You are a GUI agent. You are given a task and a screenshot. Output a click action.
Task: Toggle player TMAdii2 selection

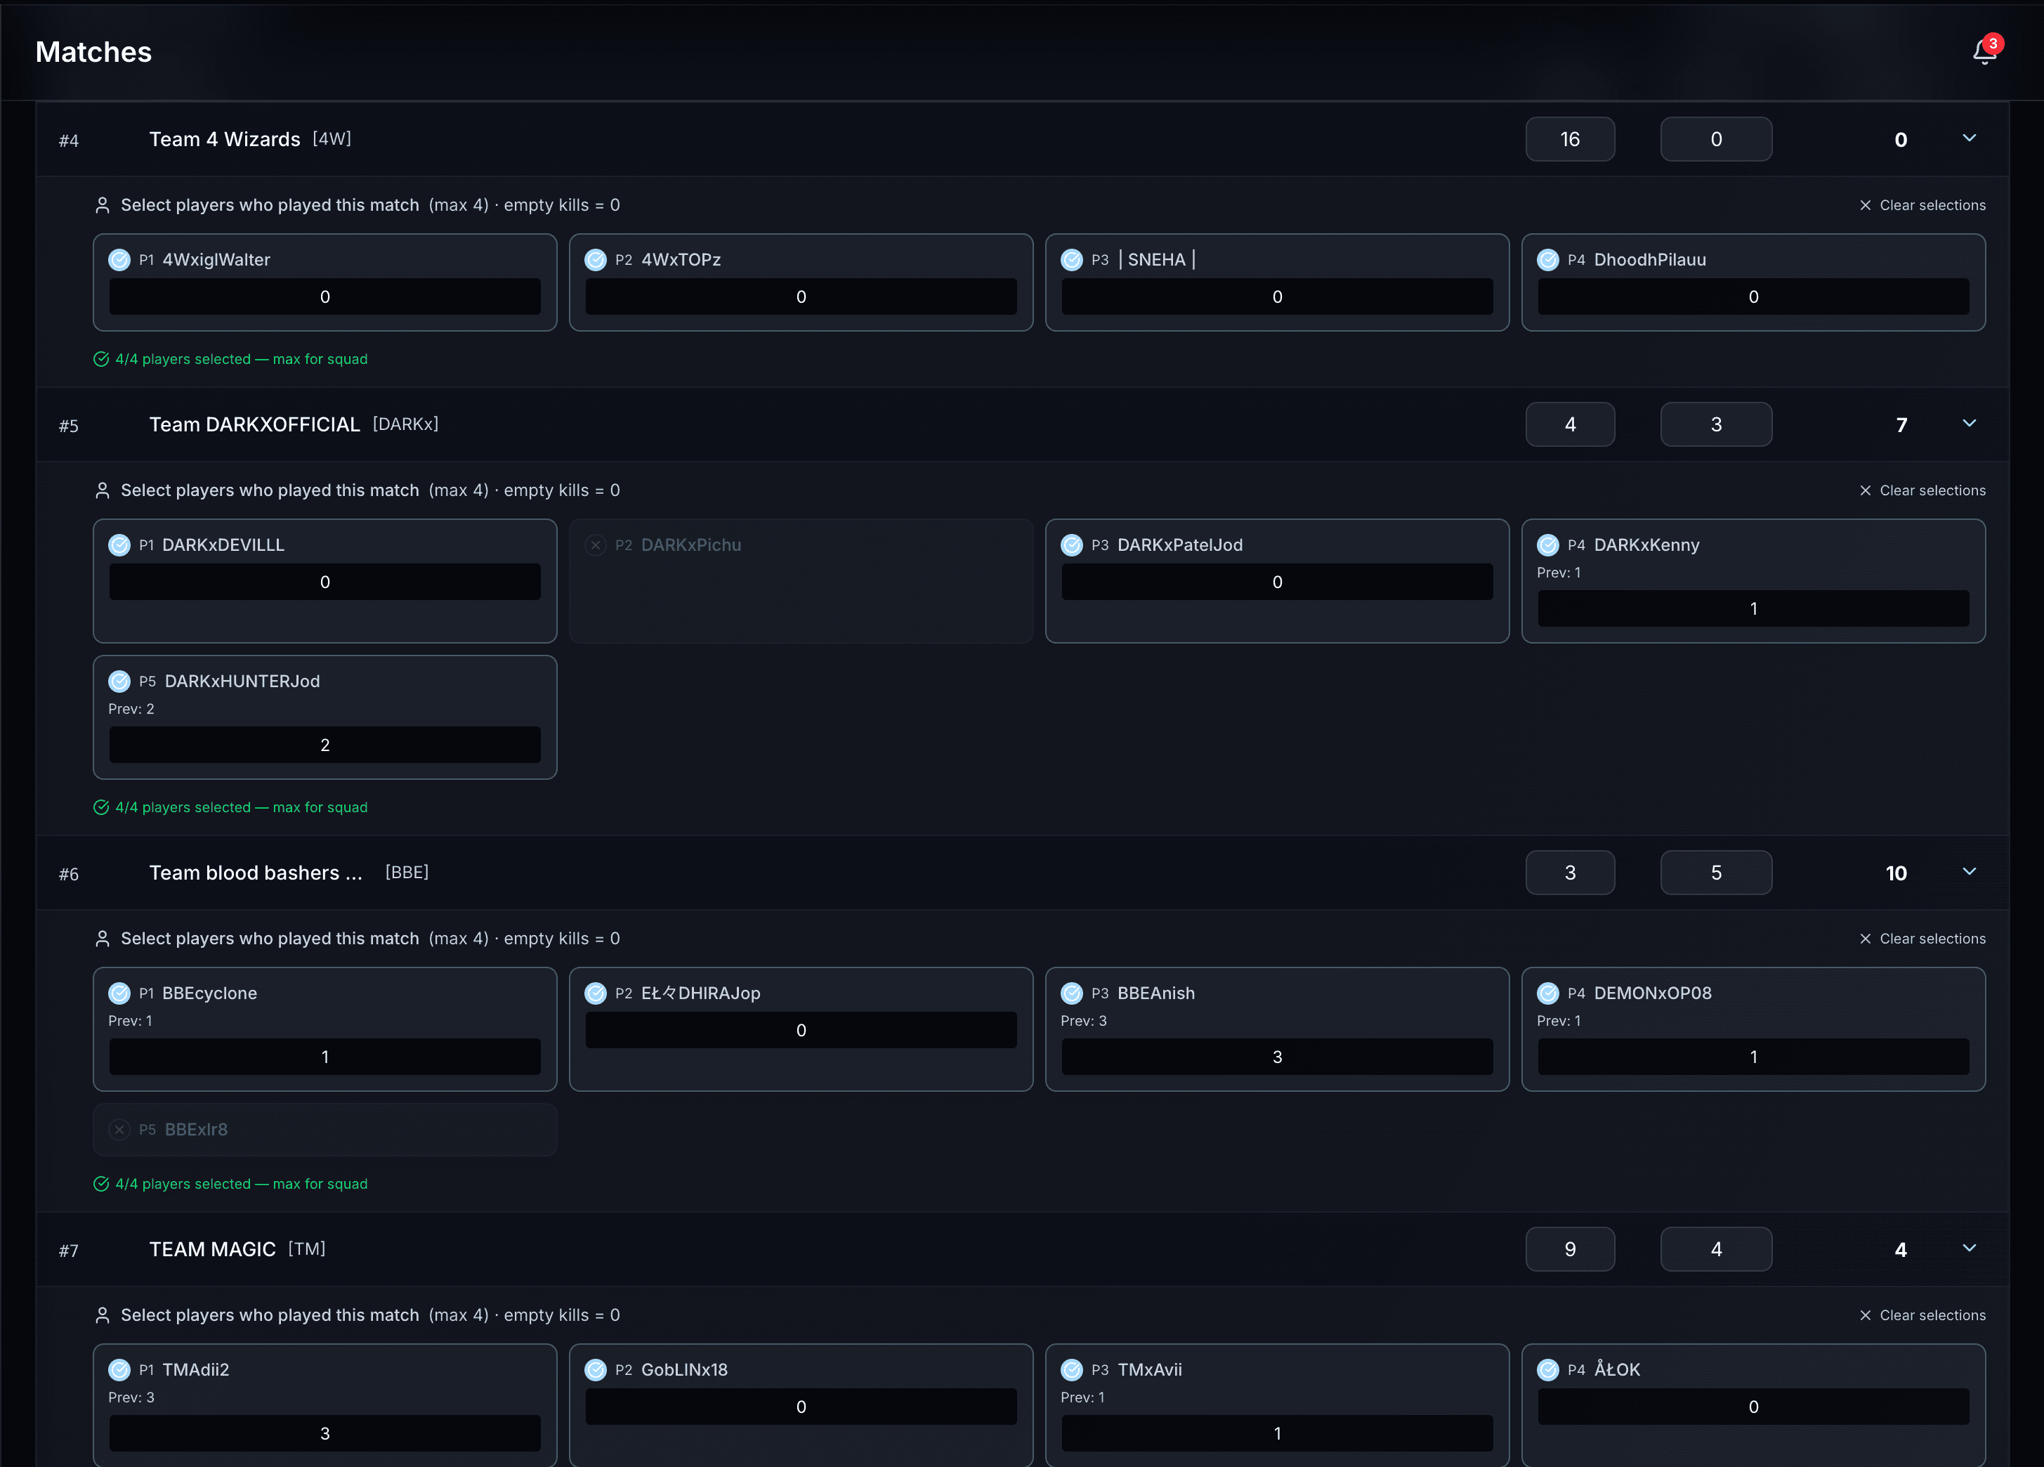119,1369
